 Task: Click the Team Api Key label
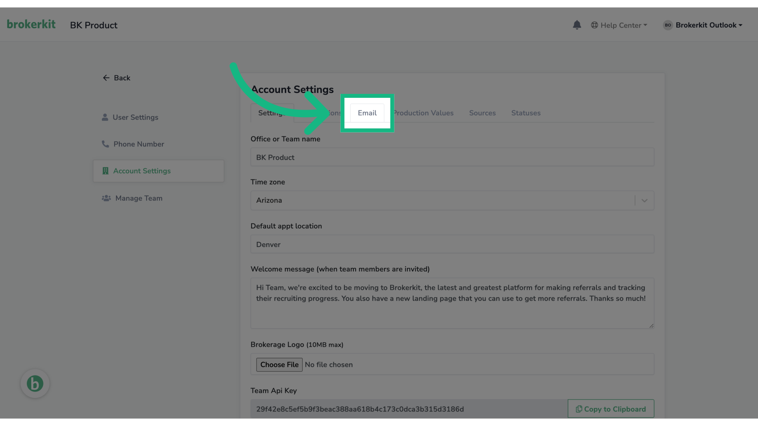274,391
